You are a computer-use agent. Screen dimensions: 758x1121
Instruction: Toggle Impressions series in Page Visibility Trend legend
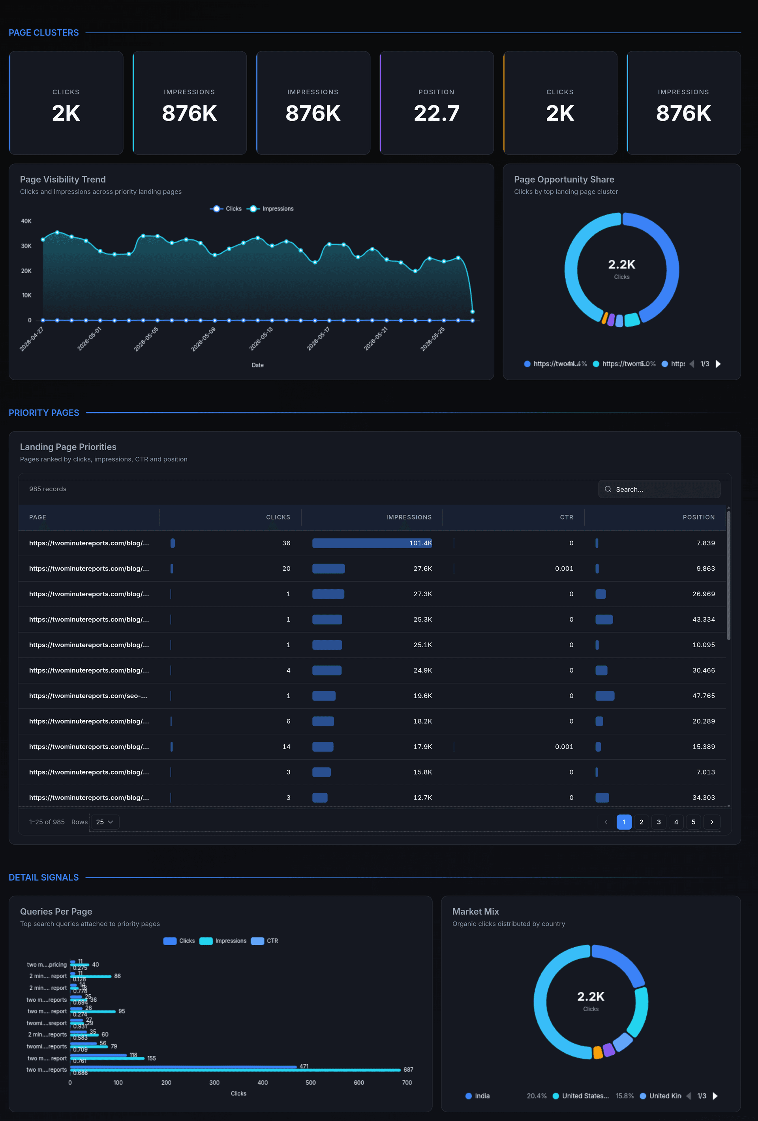(270, 209)
